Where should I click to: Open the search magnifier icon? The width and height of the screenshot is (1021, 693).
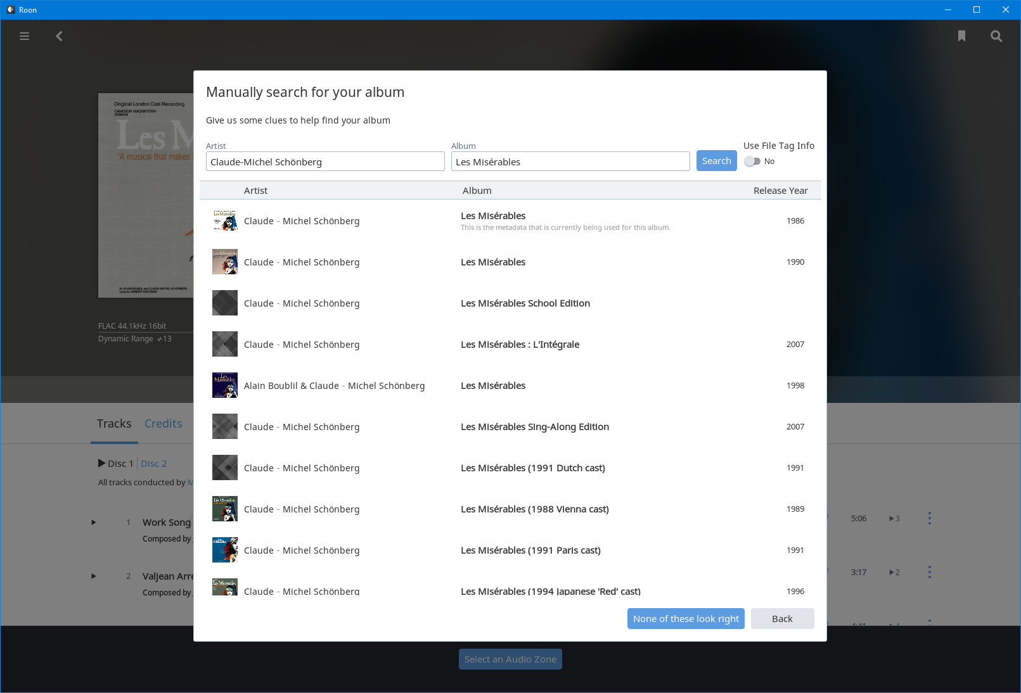pyautogui.click(x=996, y=36)
